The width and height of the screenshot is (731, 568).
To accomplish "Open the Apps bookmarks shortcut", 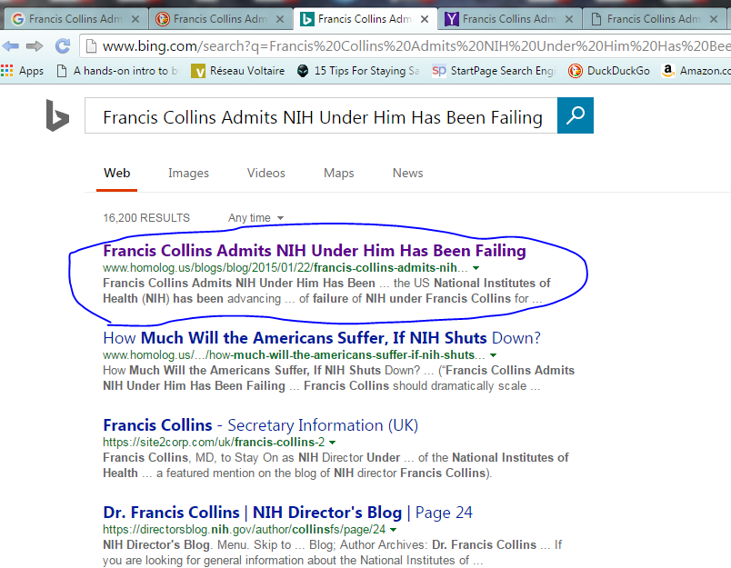I will pos(23,71).
